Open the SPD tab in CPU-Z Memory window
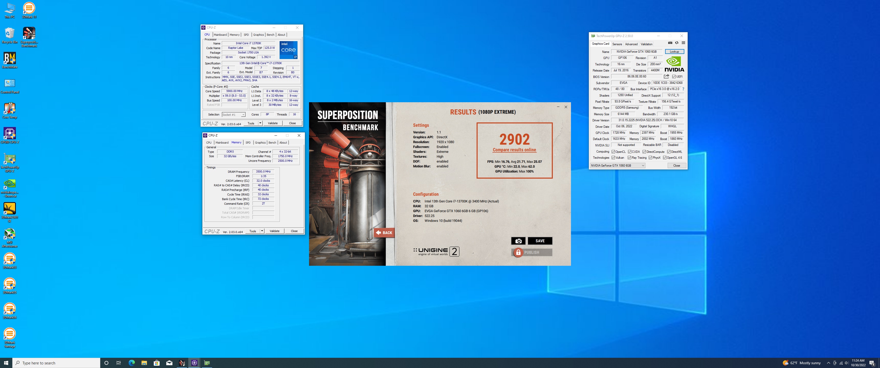 [248, 143]
